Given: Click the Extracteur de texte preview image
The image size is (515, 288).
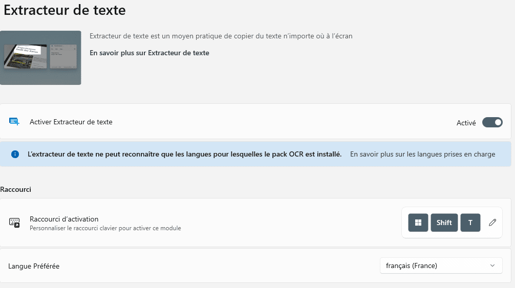Looking at the screenshot, I should pos(40,58).
